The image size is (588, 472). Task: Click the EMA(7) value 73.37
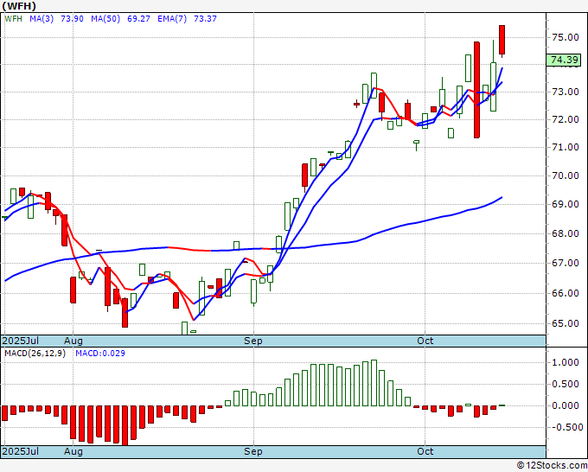[205, 18]
